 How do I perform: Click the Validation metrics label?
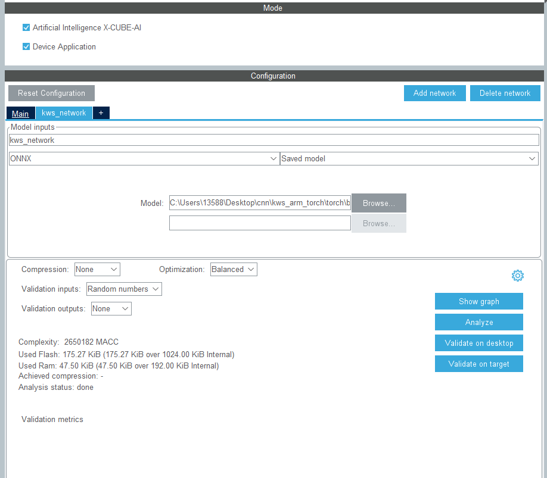(x=52, y=420)
